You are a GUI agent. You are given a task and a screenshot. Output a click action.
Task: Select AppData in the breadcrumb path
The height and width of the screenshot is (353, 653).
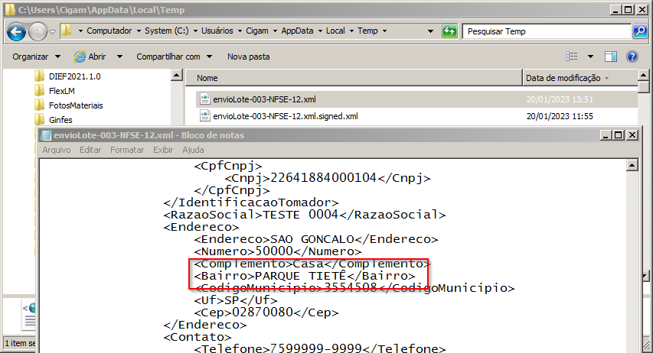pyautogui.click(x=297, y=31)
